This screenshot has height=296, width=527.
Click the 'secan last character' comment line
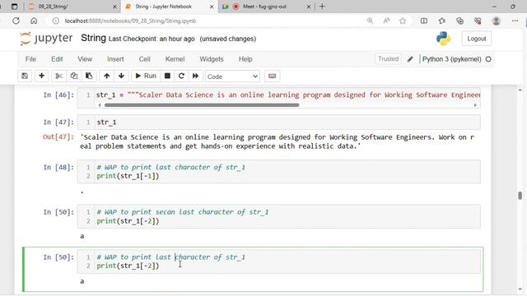click(183, 212)
